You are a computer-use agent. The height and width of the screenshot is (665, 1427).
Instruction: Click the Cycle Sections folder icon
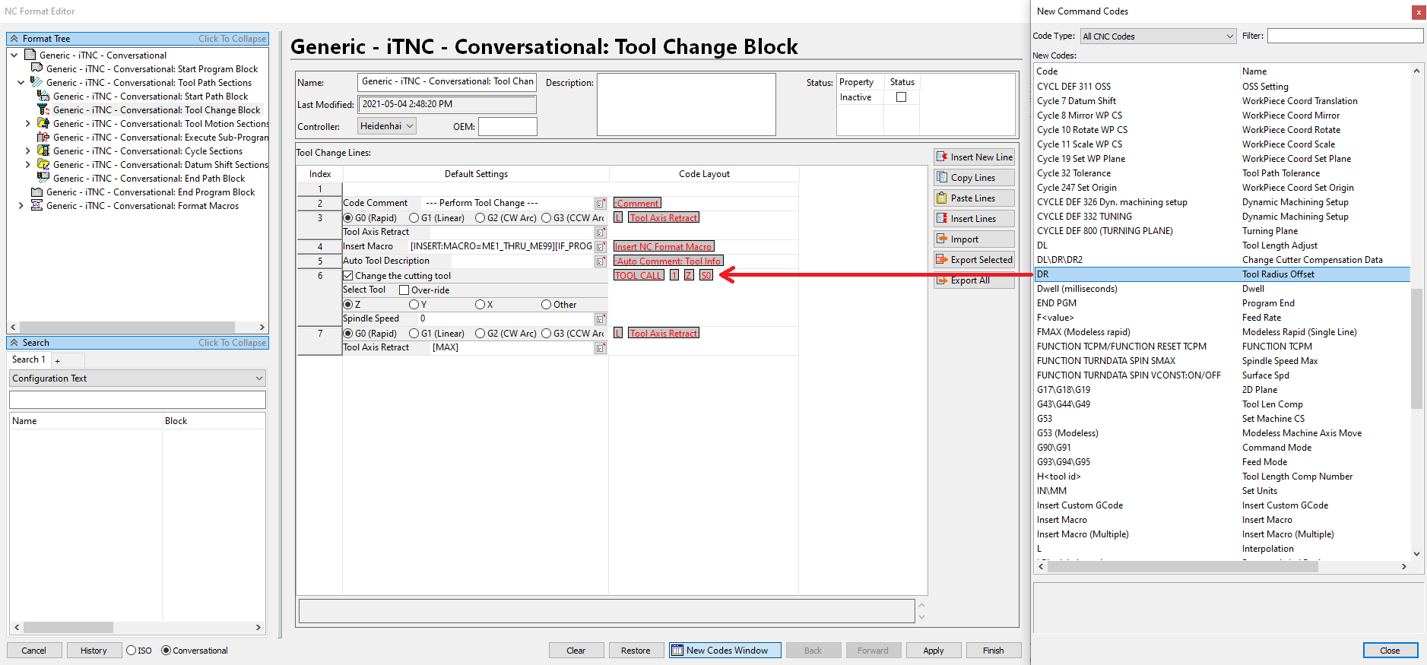coord(43,150)
